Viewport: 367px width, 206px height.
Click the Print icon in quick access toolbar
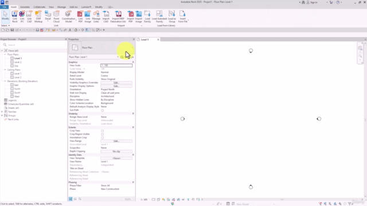37,30
